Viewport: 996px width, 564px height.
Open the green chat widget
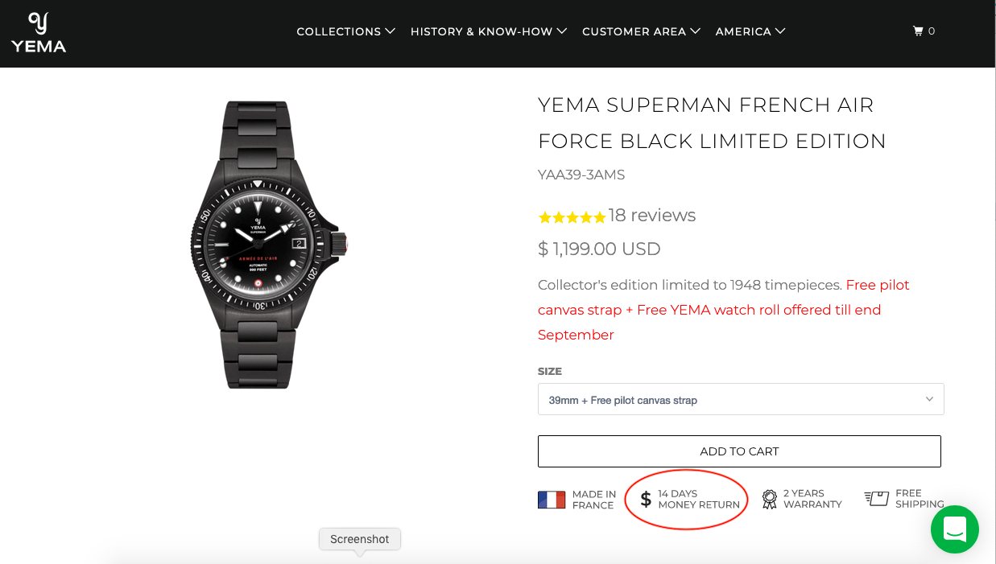pyautogui.click(x=954, y=529)
